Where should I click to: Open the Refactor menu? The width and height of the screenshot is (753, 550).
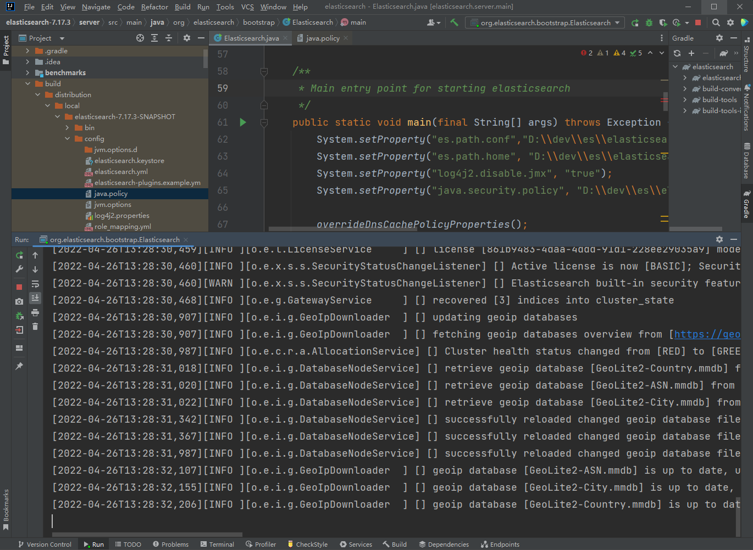[154, 7]
